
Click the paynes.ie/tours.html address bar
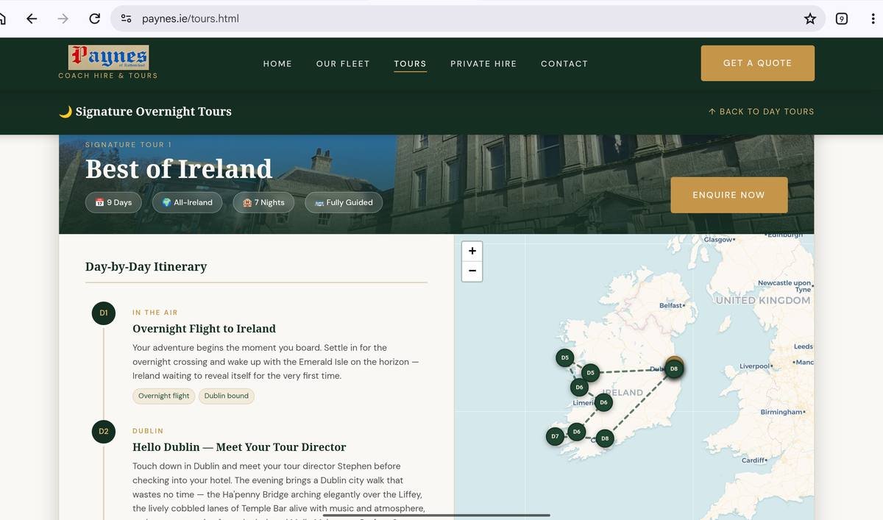[x=467, y=18]
